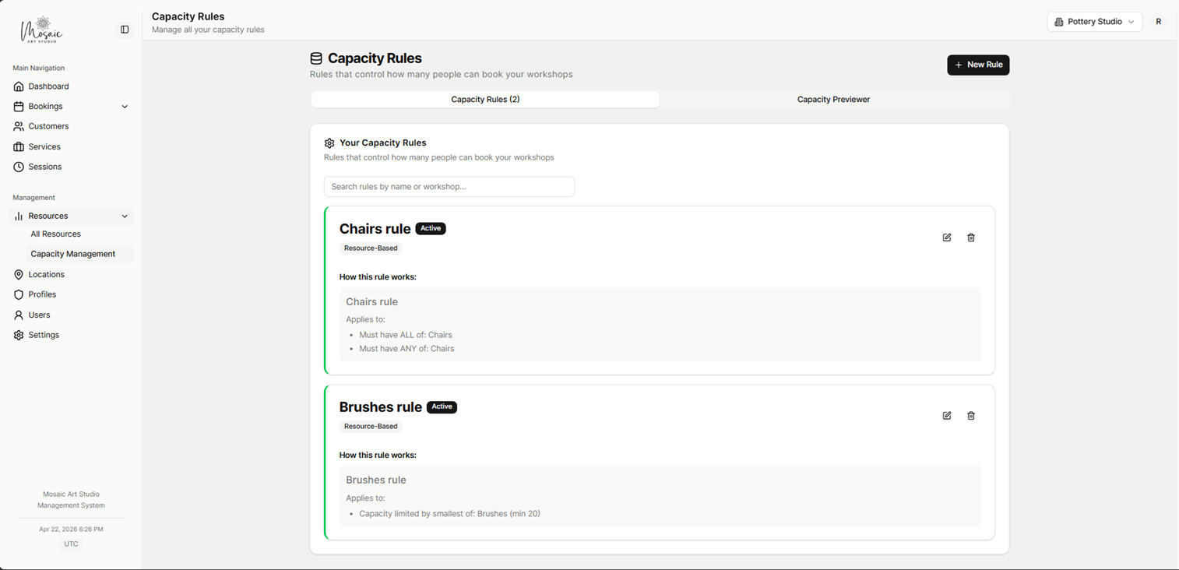The width and height of the screenshot is (1179, 570).
Task: Edit the Brushes rule with the pencil icon
Action: pos(946,416)
